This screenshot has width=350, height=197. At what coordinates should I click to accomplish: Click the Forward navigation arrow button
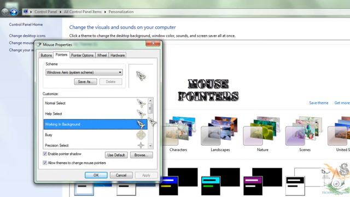pos(14,11)
